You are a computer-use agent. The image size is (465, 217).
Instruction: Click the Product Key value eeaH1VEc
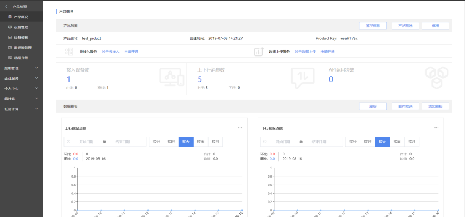click(349, 38)
